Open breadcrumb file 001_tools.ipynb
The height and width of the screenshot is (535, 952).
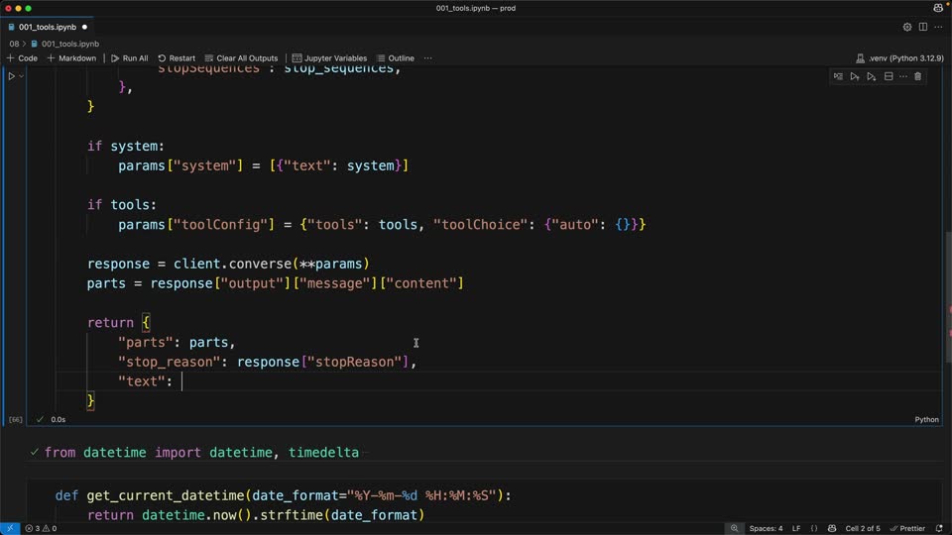point(65,44)
